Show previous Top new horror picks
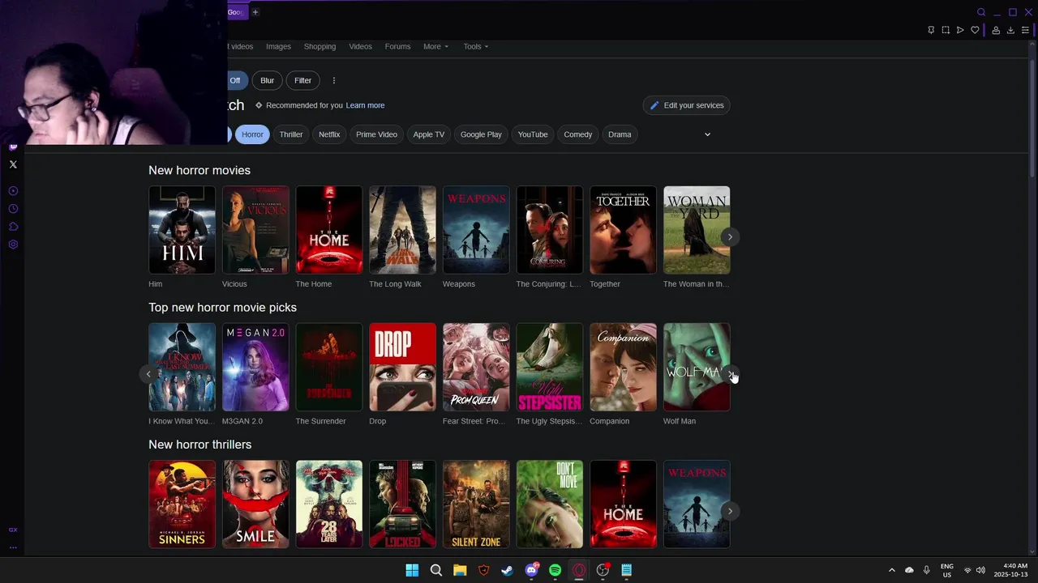Viewport: 1038px width, 583px height. 148,374
